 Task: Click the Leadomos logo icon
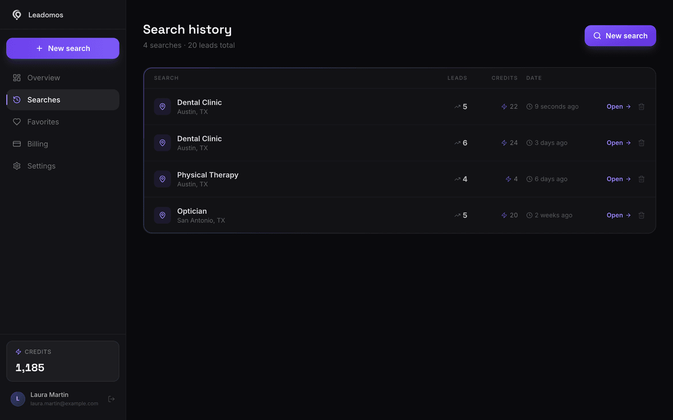pos(17,15)
